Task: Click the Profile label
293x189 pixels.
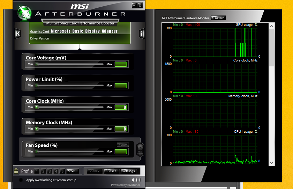Action: 27,171
